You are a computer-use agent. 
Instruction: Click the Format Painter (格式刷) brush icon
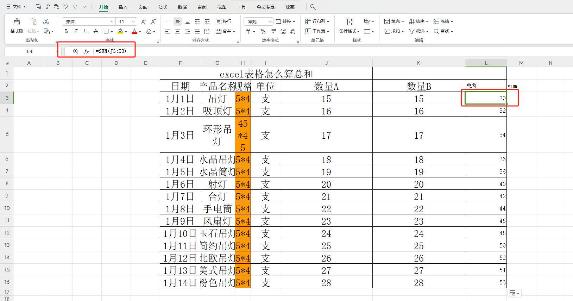click(x=17, y=22)
